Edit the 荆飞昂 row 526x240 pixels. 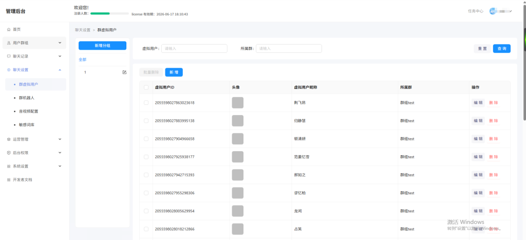coord(478,103)
